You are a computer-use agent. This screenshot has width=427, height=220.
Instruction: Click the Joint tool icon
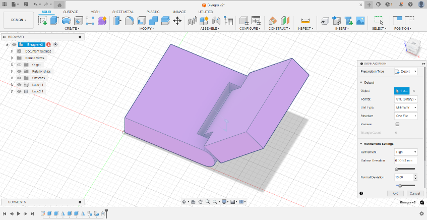(216, 21)
